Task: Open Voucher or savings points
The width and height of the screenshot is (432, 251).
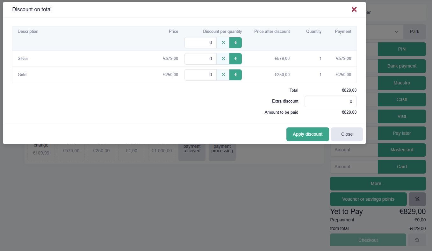Action: [368, 199]
